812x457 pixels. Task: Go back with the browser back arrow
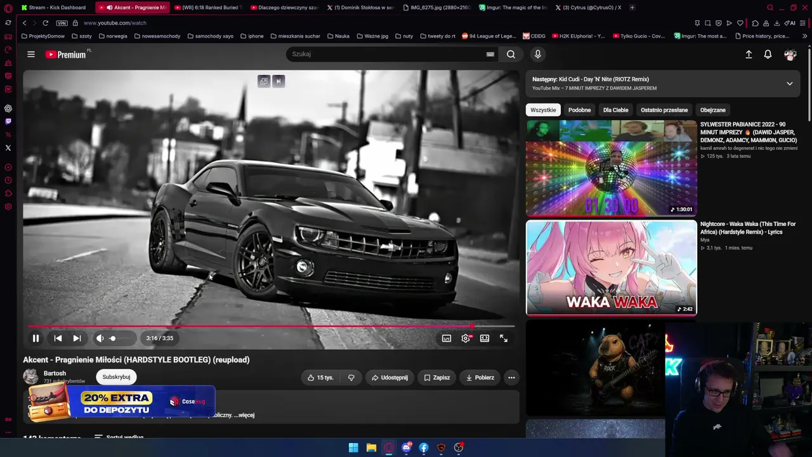(x=24, y=23)
